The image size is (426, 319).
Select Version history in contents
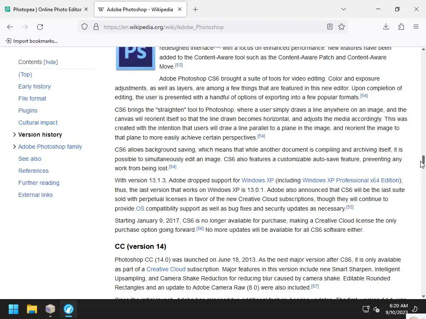tap(40, 135)
